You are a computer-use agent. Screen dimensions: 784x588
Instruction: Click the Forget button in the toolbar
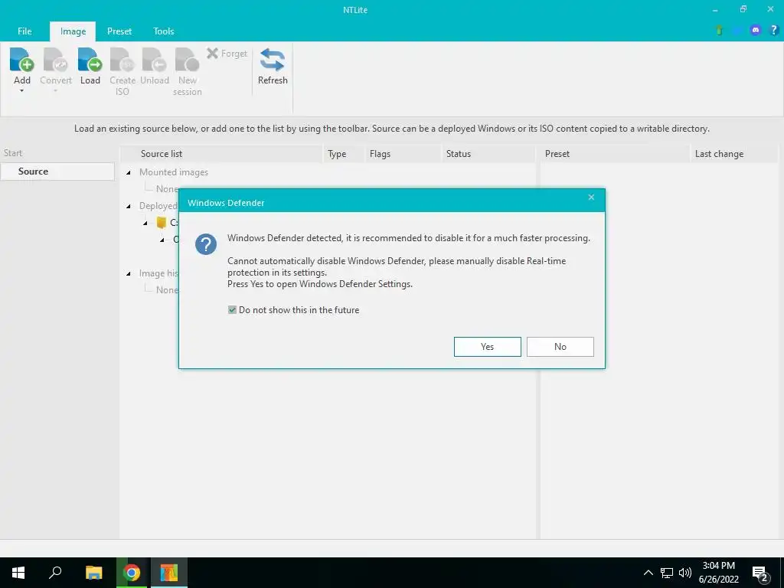pos(227,54)
